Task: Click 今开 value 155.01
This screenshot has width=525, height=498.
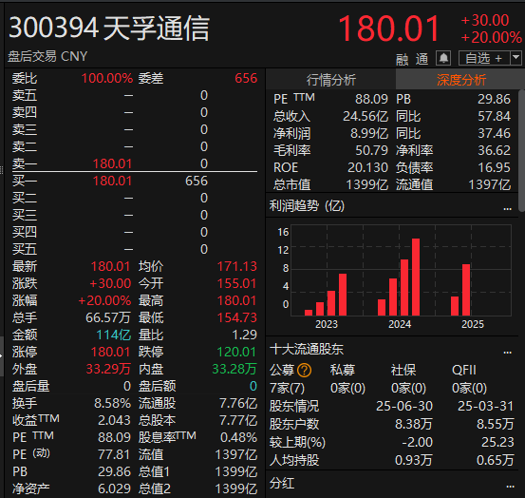Action: (236, 283)
